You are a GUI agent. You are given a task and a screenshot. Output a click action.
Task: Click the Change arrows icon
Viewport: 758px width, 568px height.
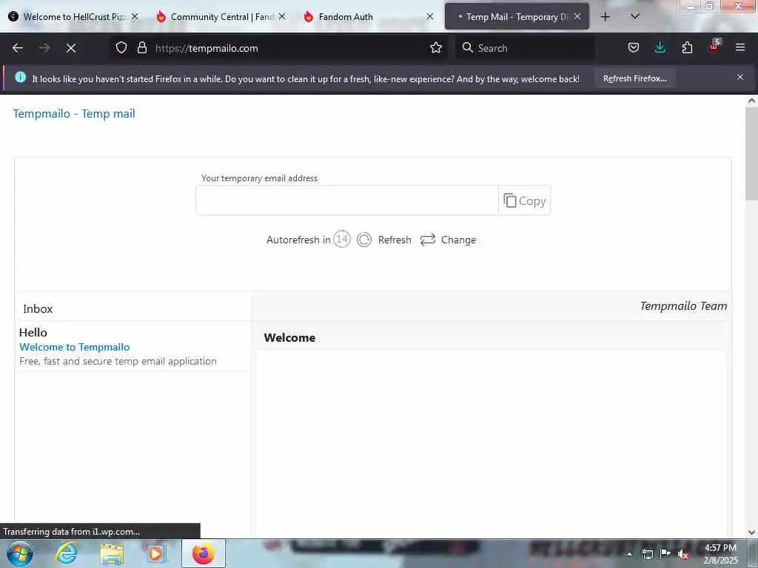[428, 240]
